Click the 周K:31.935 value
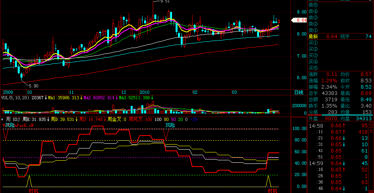 pyautogui.click(x=35, y=119)
